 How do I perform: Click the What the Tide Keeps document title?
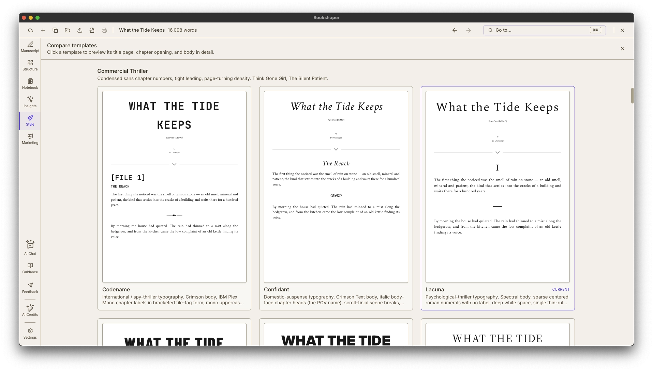[x=142, y=30]
